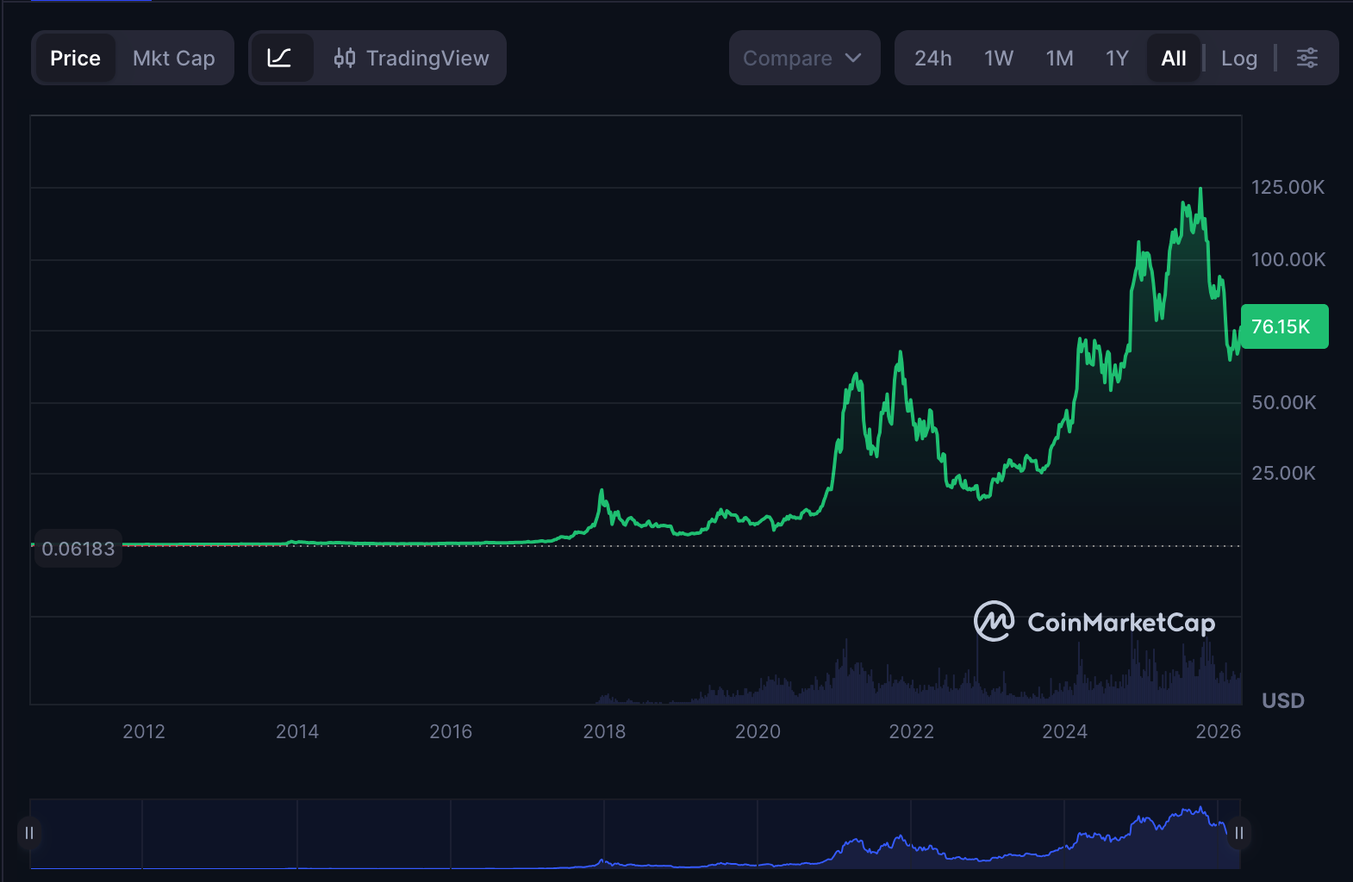Click the 0.06183 starting price label

[x=78, y=549]
